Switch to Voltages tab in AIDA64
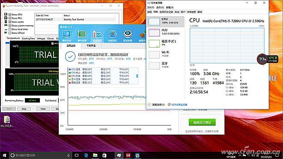Image resolution: width=283 pixels, height=159 pixels. tap(41, 39)
